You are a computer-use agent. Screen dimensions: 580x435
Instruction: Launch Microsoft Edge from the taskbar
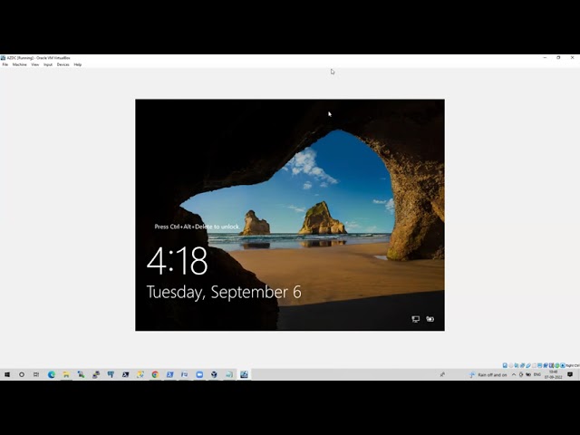(52, 374)
